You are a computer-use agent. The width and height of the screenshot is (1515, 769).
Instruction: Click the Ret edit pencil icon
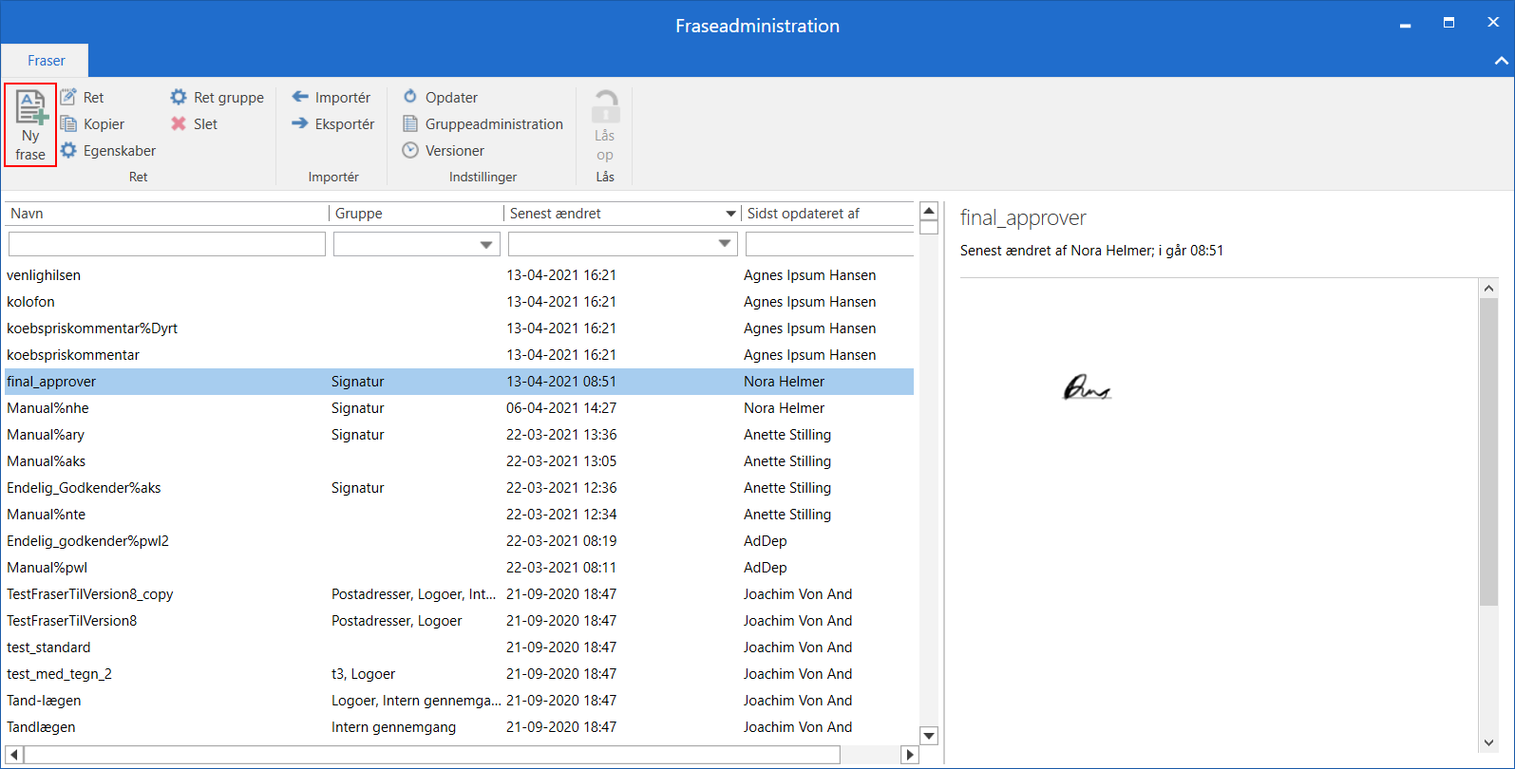pyautogui.click(x=68, y=97)
